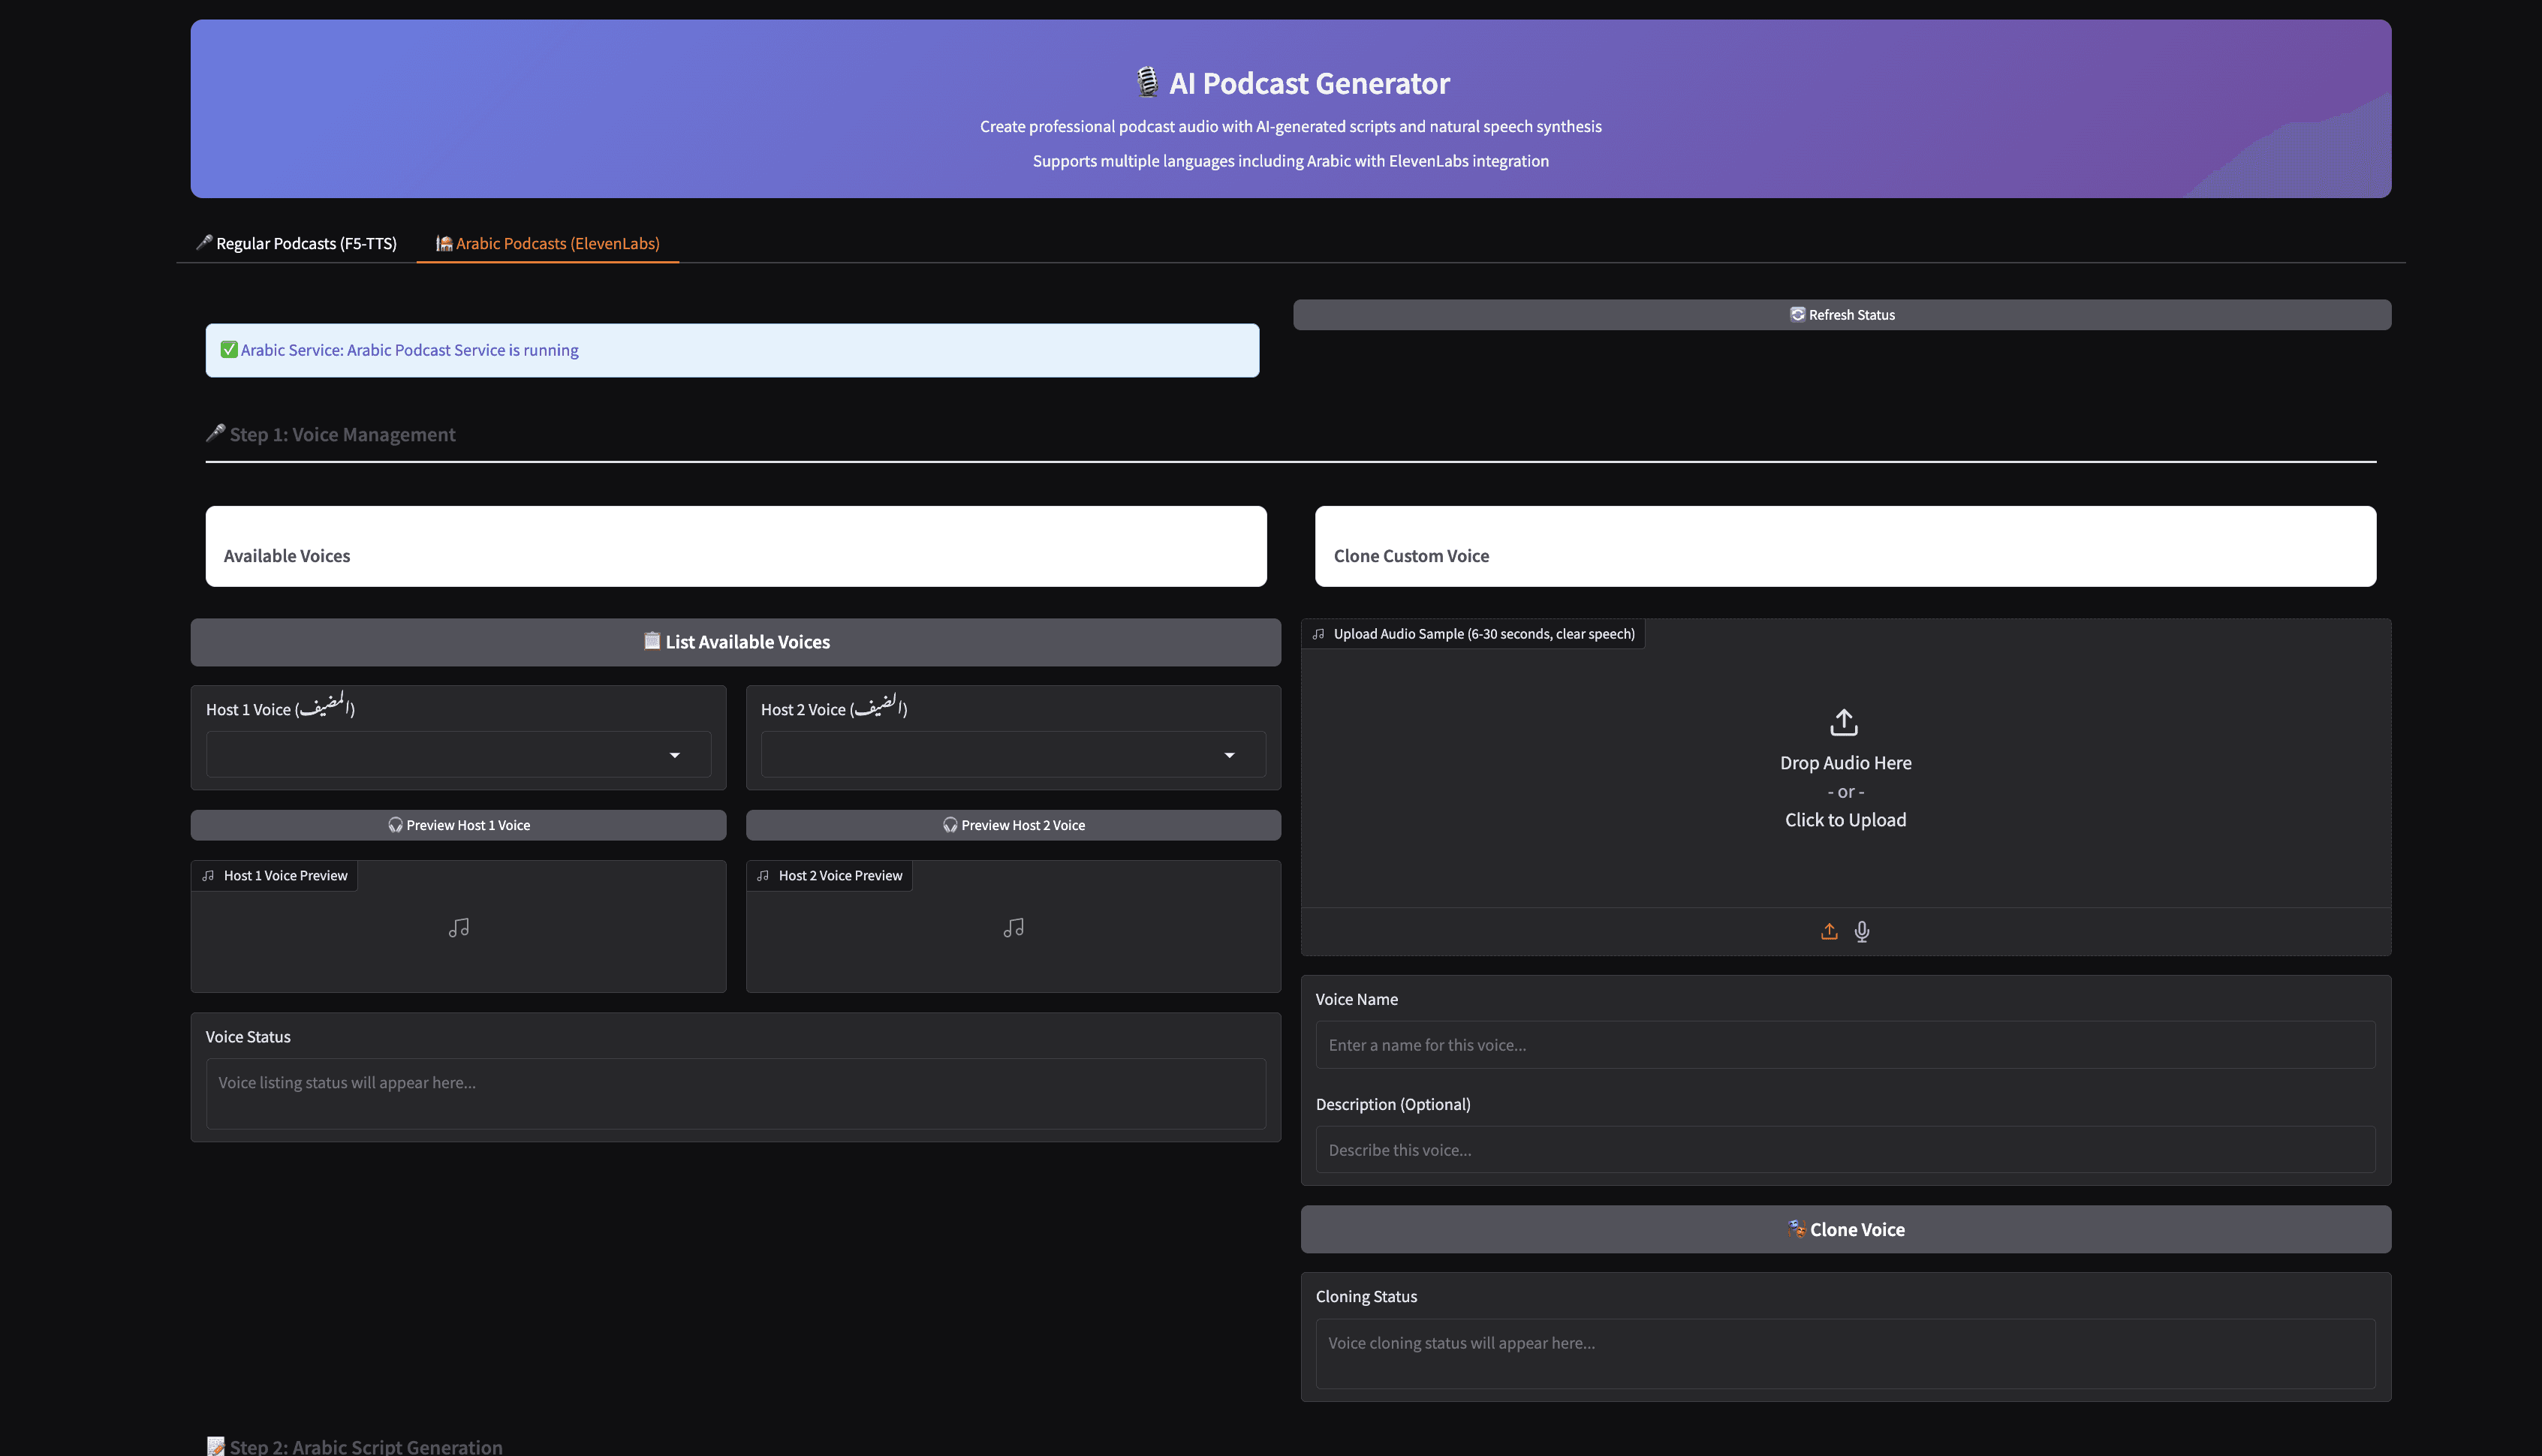Switch to Regular Podcasts (F5-TTS) tab
The image size is (2542, 1456).
click(x=296, y=243)
